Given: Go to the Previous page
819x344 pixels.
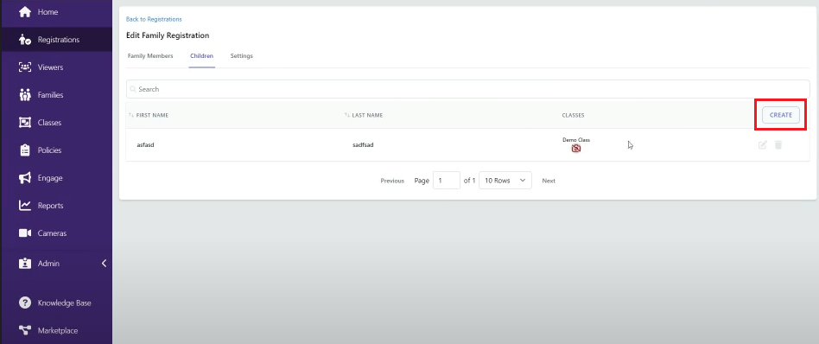Looking at the screenshot, I should 392,181.
